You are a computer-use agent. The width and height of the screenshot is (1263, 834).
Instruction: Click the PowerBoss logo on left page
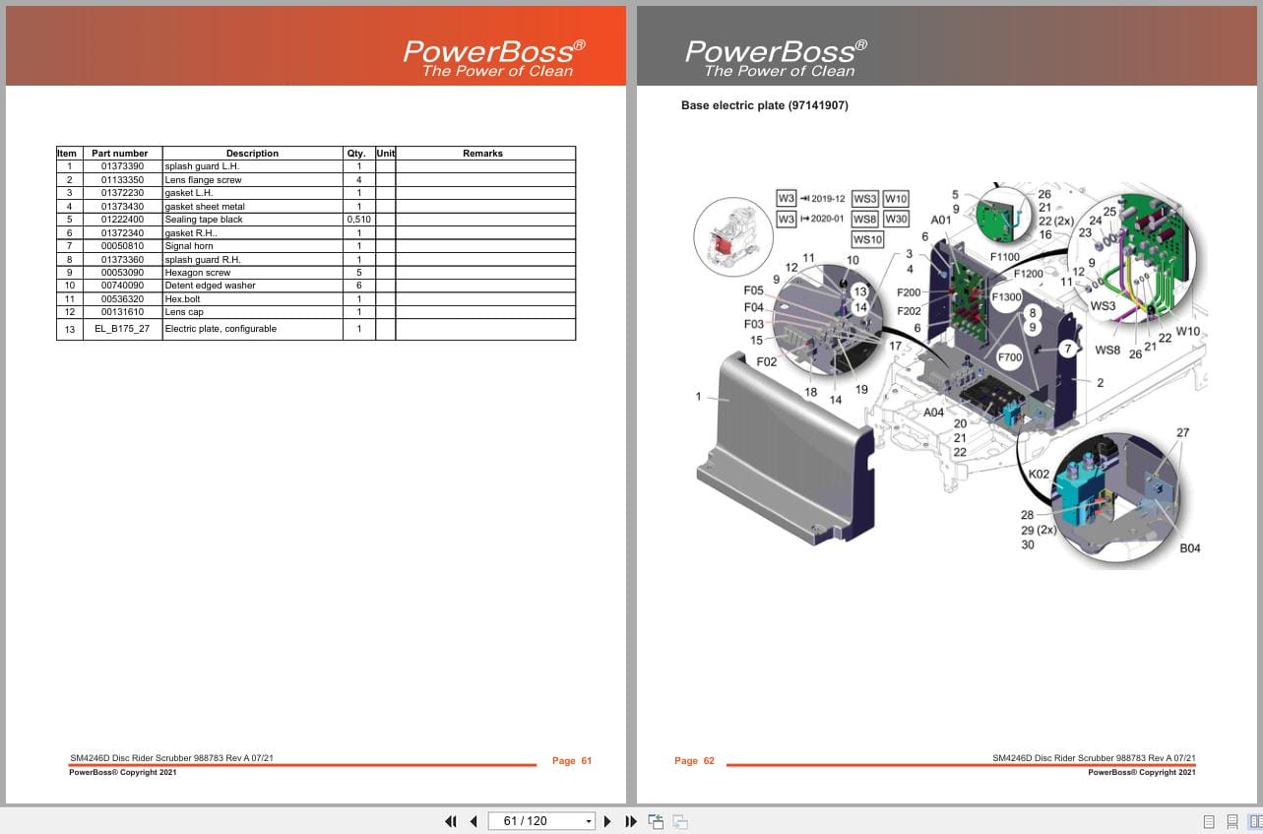coord(494,57)
